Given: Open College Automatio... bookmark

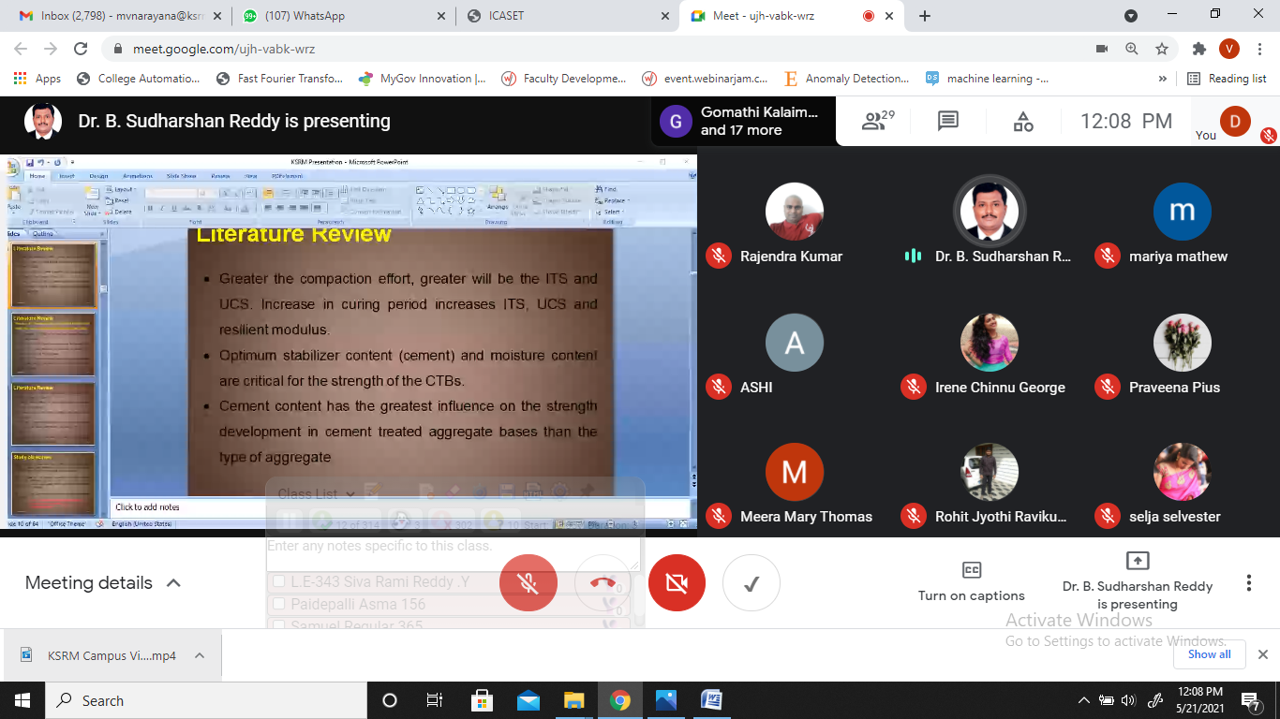Looking at the screenshot, I should pyautogui.click(x=139, y=79).
